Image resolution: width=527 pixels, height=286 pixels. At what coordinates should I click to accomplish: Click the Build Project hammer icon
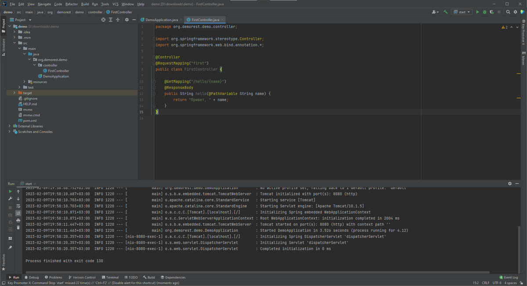tap(446, 12)
